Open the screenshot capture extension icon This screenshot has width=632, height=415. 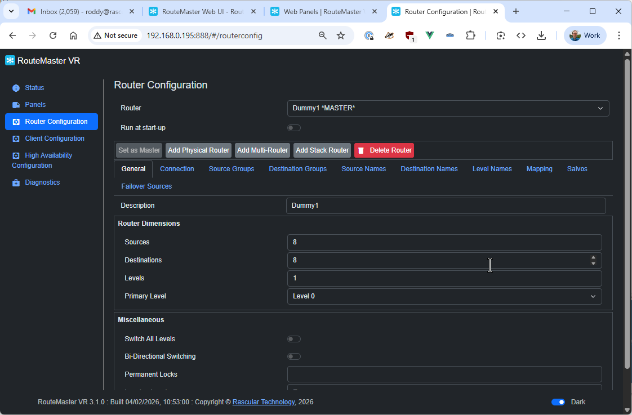501,35
